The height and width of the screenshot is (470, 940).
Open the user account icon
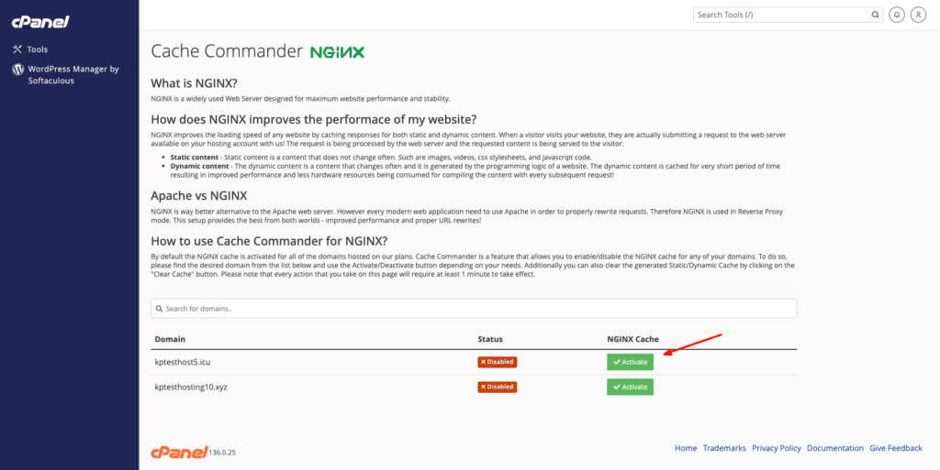click(x=918, y=15)
